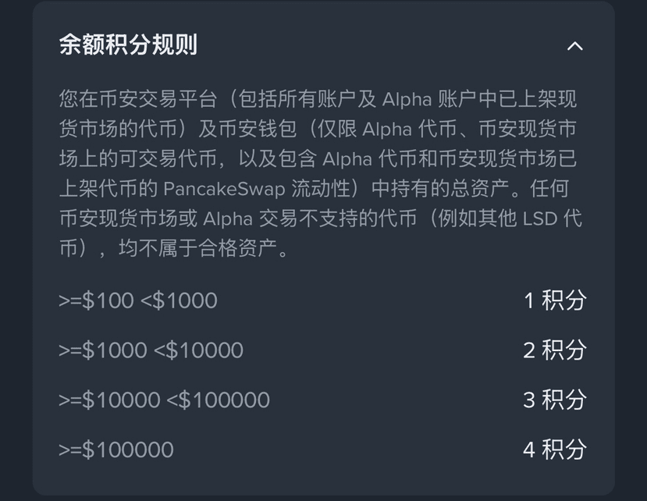Screen dimensions: 647x501
Task: Click the >=$1000 <$10000 balance range
Action: point(151,350)
